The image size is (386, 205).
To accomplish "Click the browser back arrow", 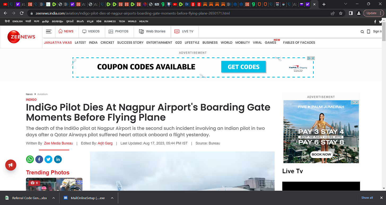I will point(6,13).
